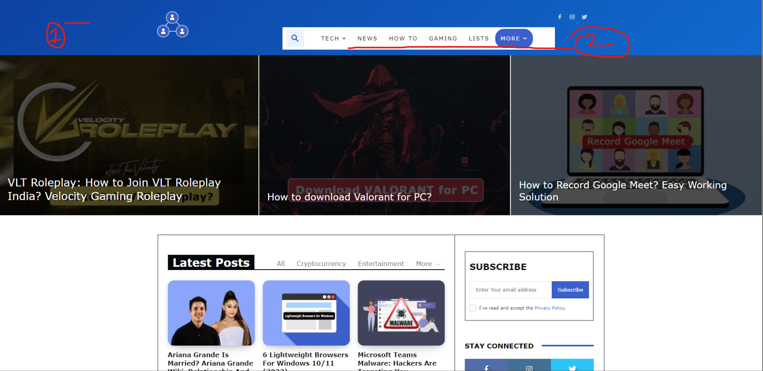763x371 pixels.
Task: Click the SUBSCRIBE heading
Action: pos(498,267)
